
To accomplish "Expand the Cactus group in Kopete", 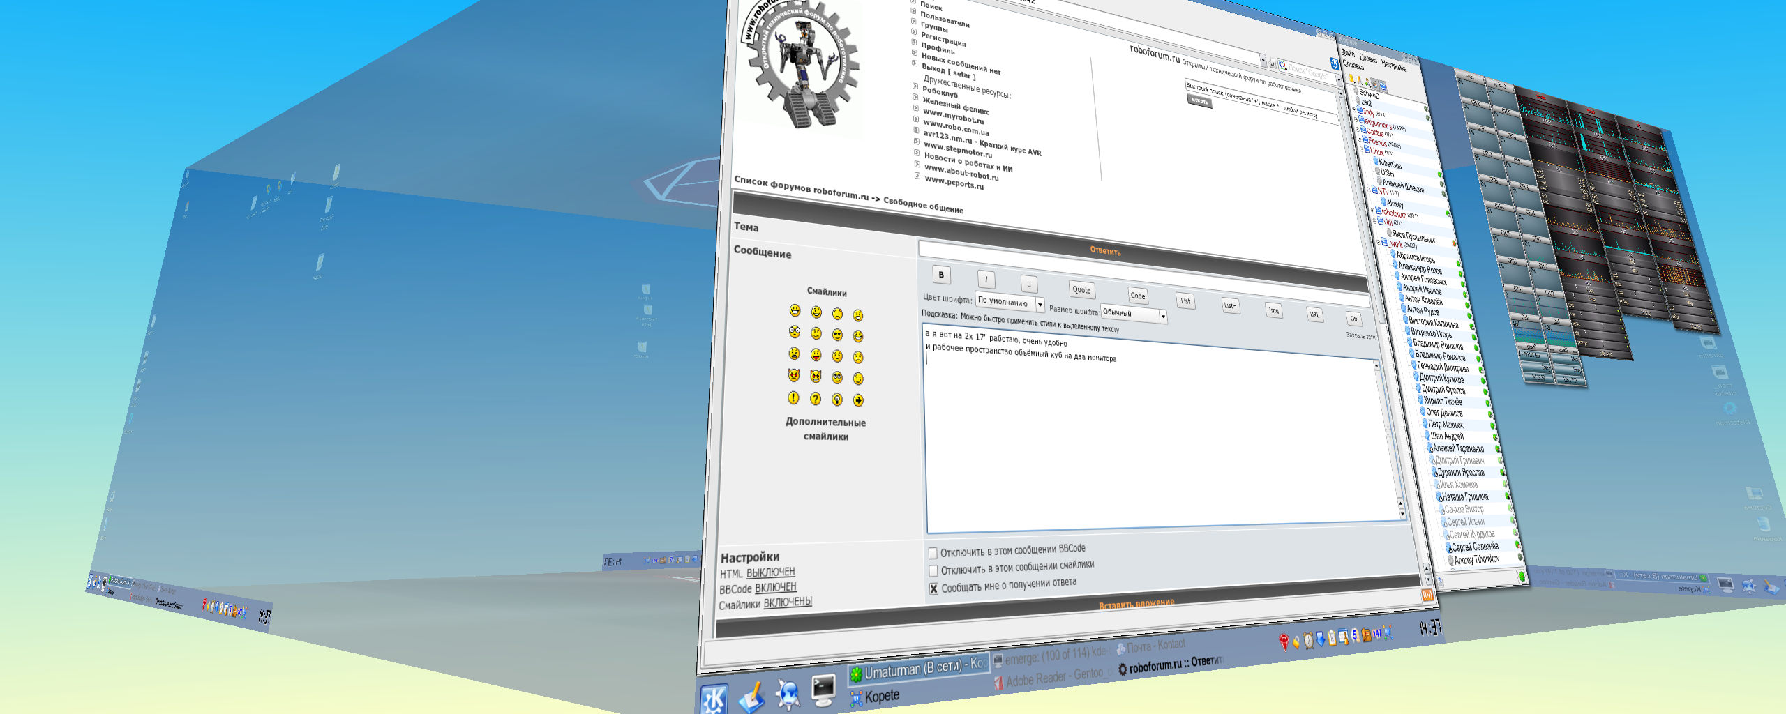I will pos(1358,130).
